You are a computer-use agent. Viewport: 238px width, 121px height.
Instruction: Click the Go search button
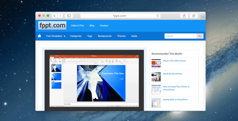click(200, 36)
